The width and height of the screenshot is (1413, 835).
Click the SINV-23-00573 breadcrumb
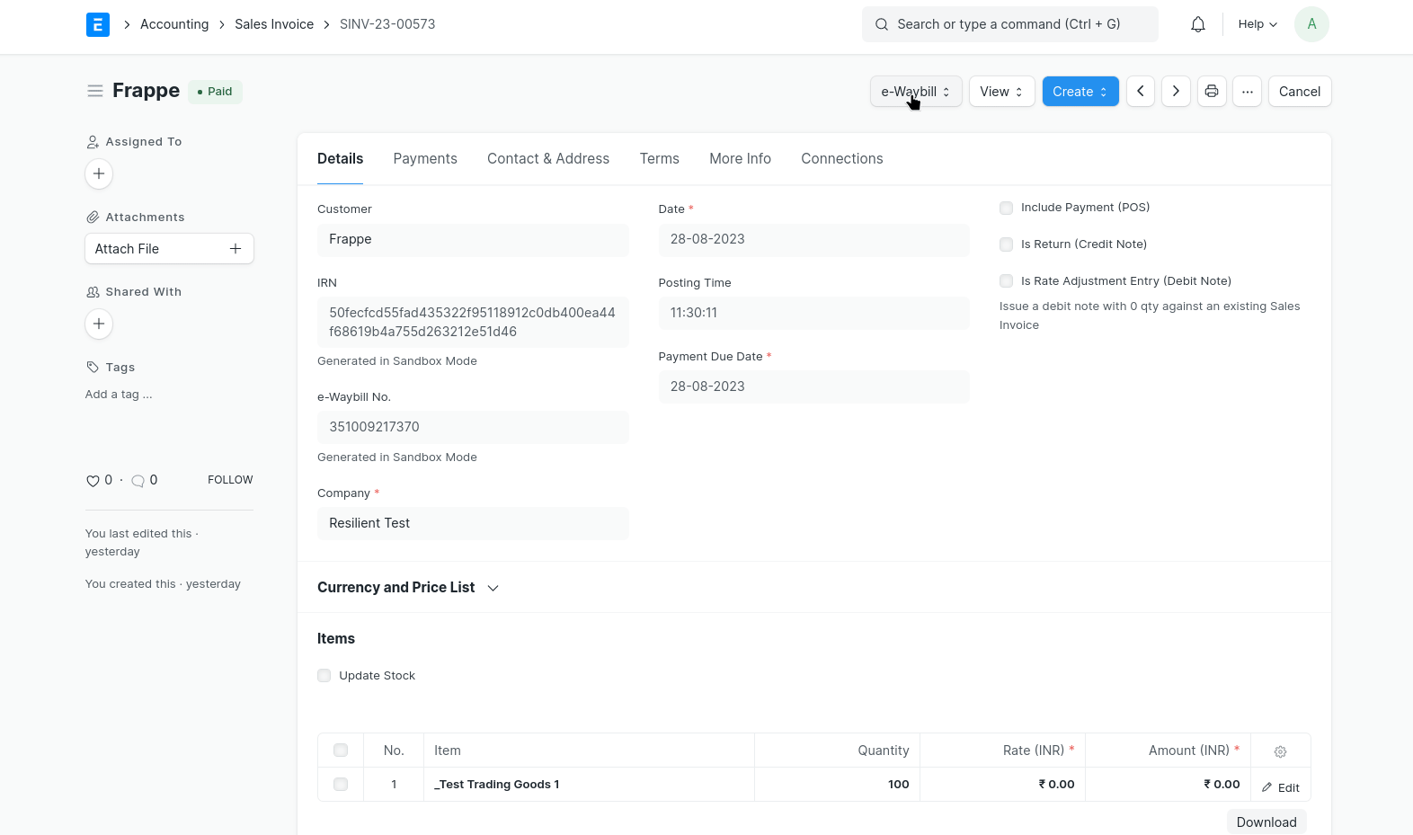click(387, 24)
